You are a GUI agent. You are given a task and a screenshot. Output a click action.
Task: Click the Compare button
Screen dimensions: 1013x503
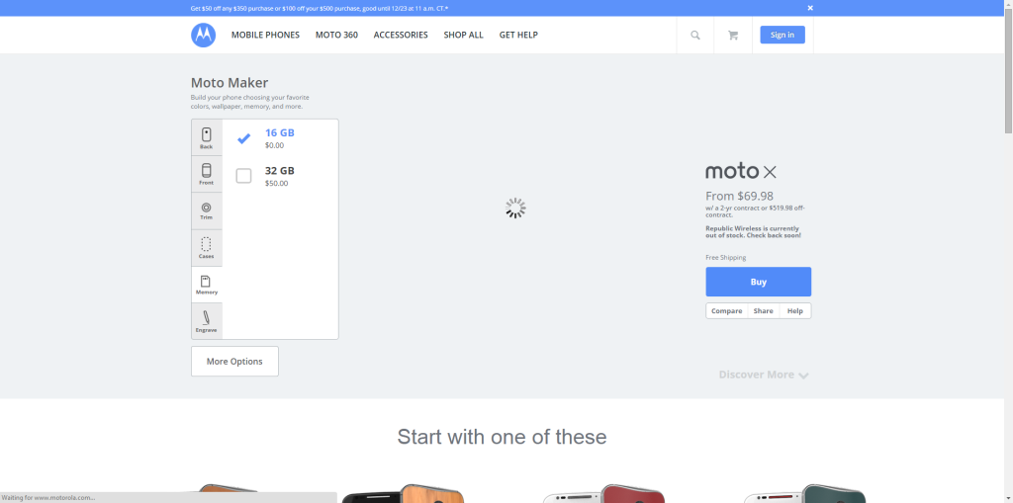pos(727,310)
